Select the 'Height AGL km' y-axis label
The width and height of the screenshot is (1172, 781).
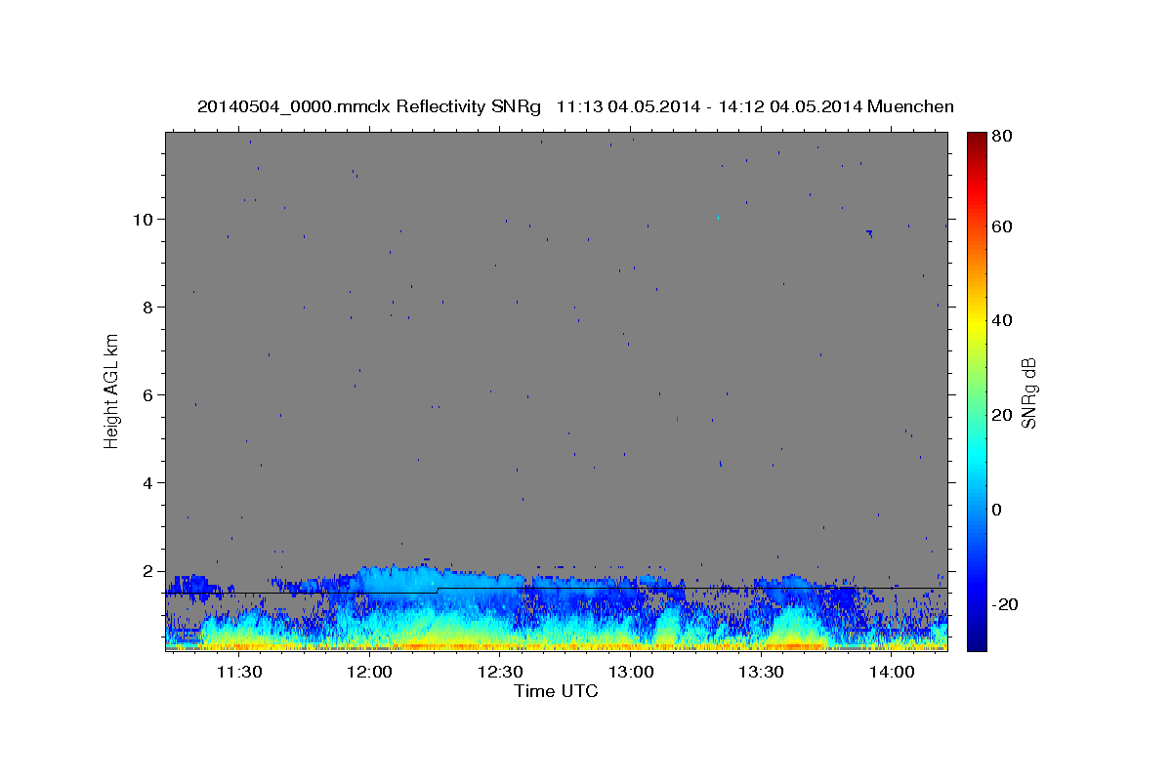[111, 391]
